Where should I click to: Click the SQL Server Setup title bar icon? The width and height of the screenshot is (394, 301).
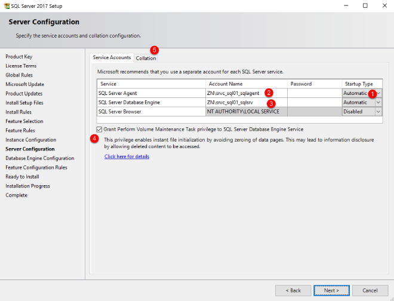[6, 5]
